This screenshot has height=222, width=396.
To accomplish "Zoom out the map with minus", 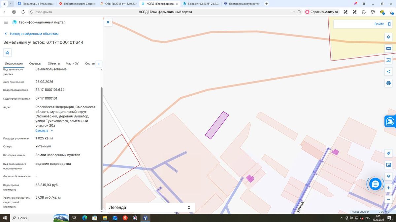I will tap(389, 199).
